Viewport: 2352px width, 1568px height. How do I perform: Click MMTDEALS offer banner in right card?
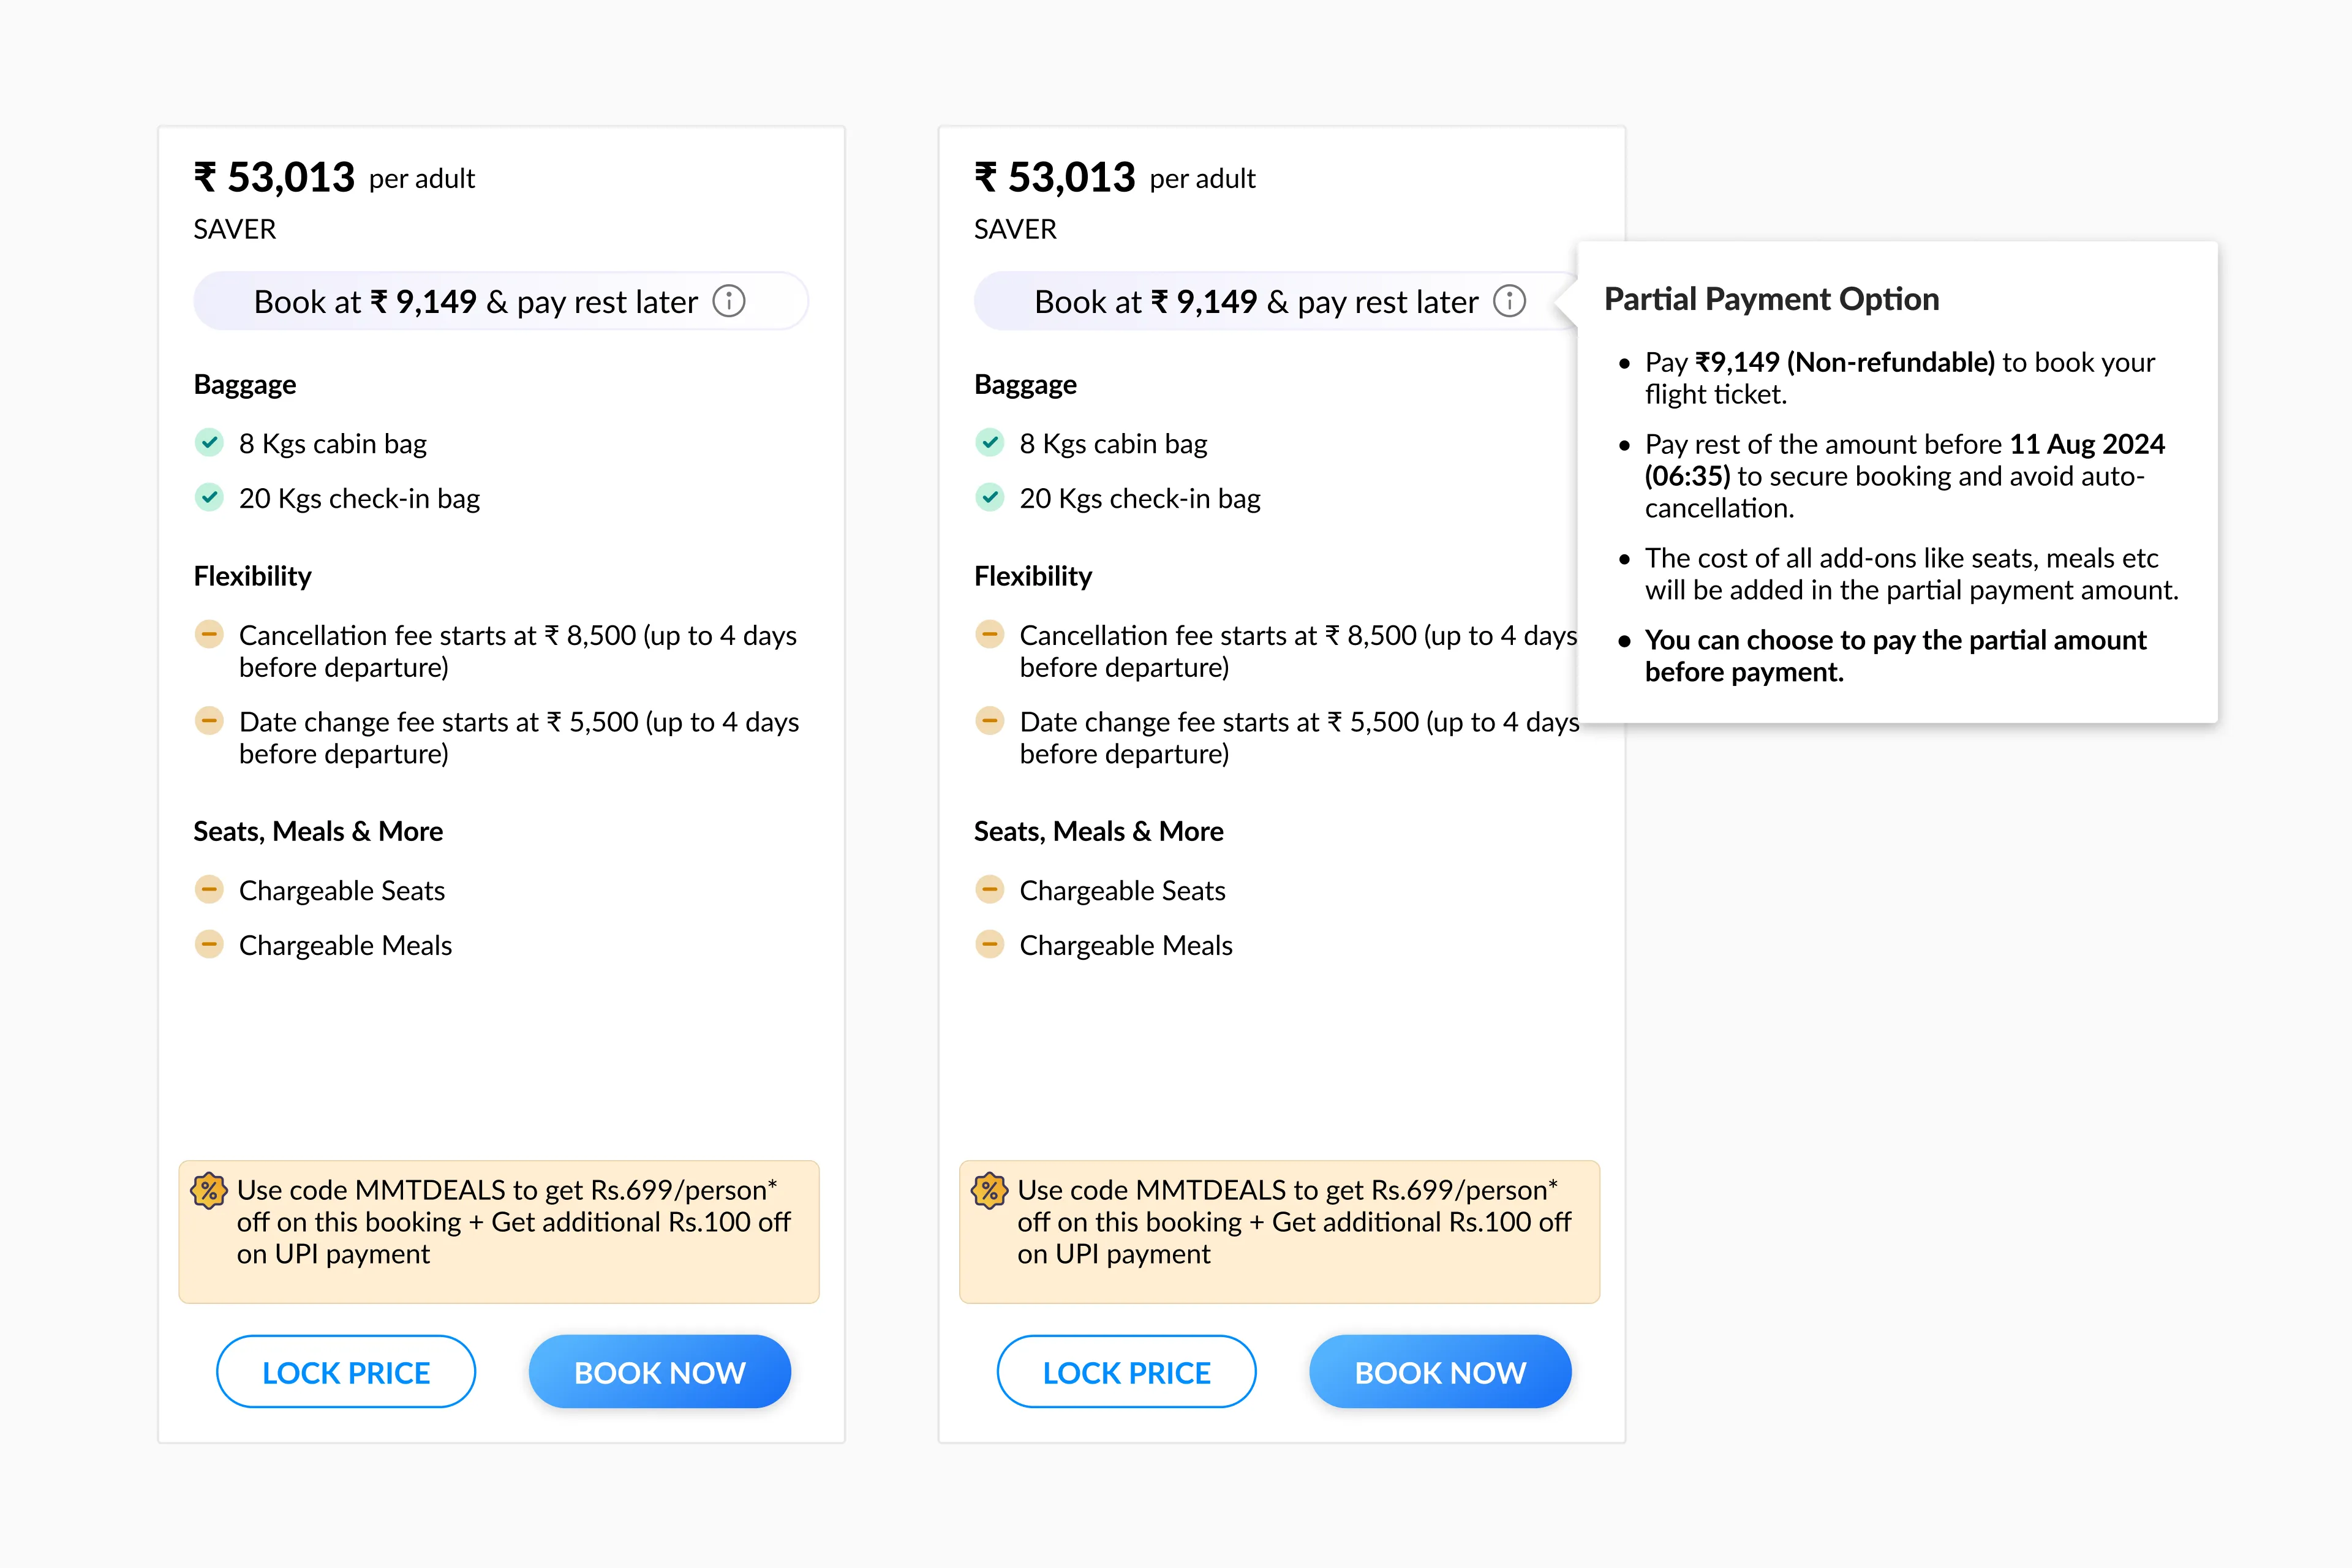(1279, 1232)
